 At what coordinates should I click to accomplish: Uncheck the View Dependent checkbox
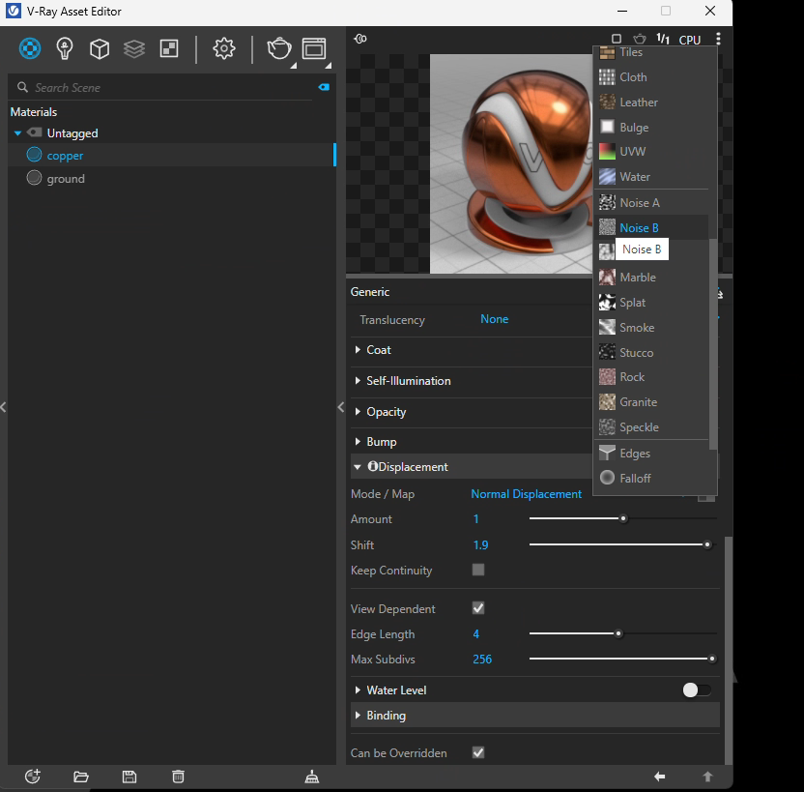point(478,608)
